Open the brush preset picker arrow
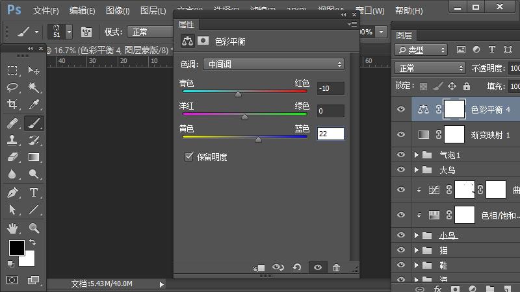Screen dimensions: 520x292 click(x=69, y=32)
